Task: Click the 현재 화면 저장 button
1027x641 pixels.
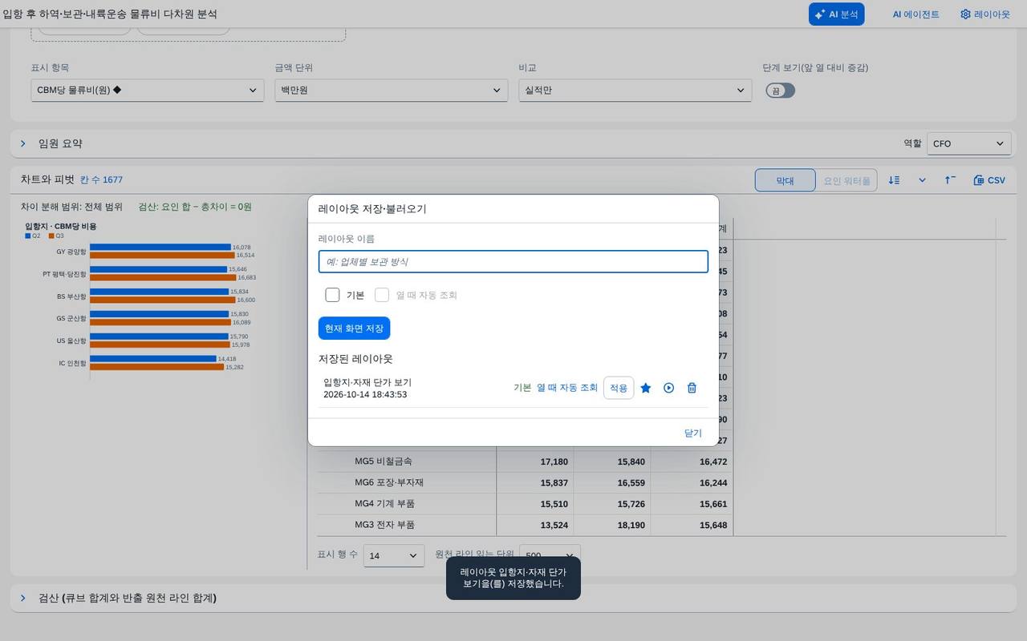Action: point(354,329)
